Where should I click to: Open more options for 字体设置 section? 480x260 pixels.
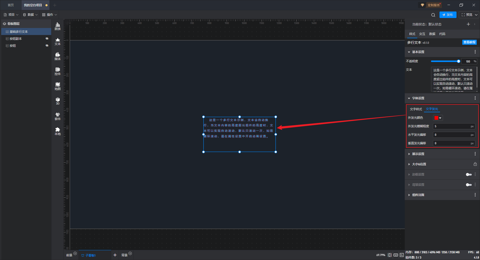click(475, 98)
